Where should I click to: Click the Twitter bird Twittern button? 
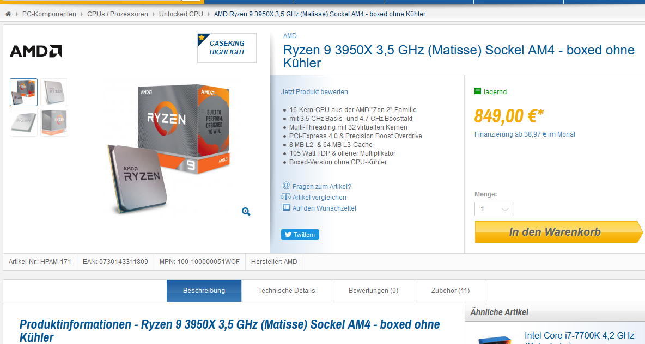(x=300, y=235)
